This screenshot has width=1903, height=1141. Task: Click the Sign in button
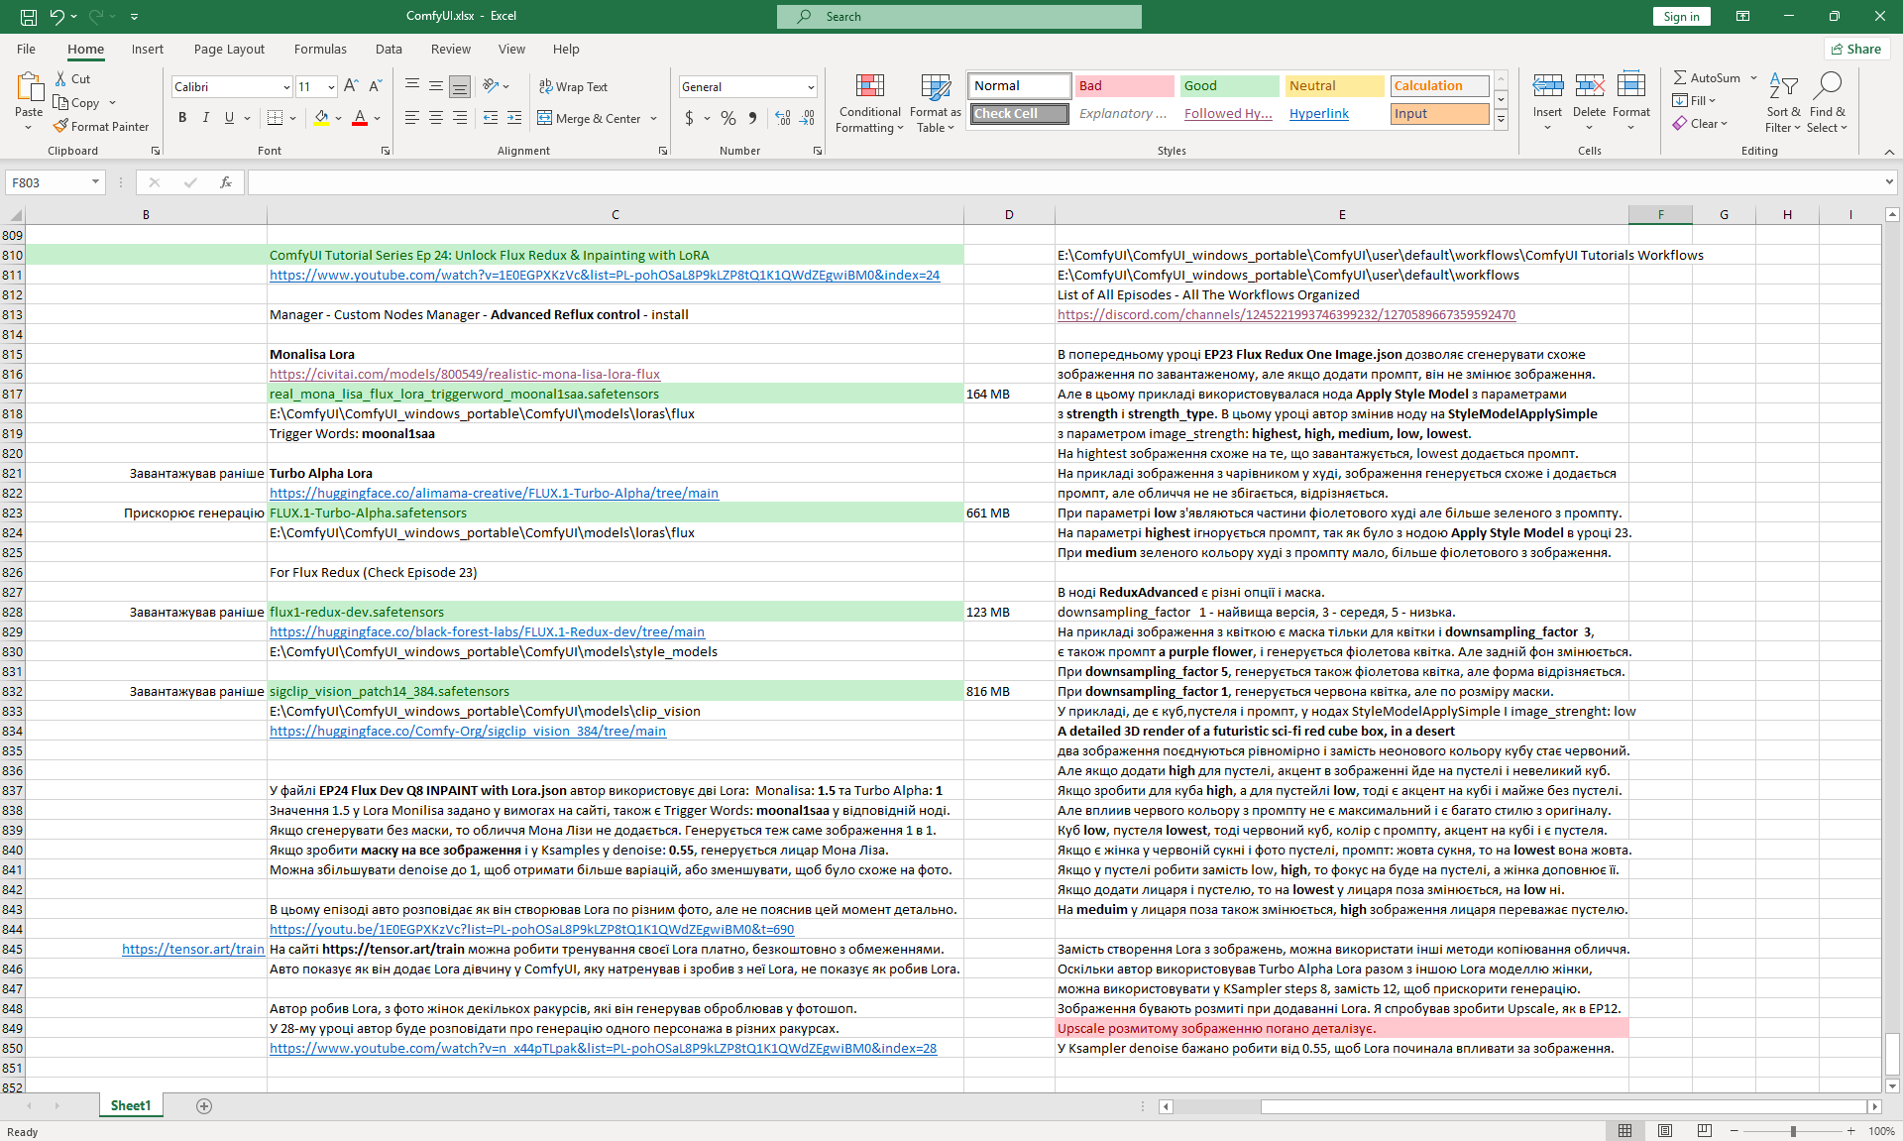[x=1681, y=16]
